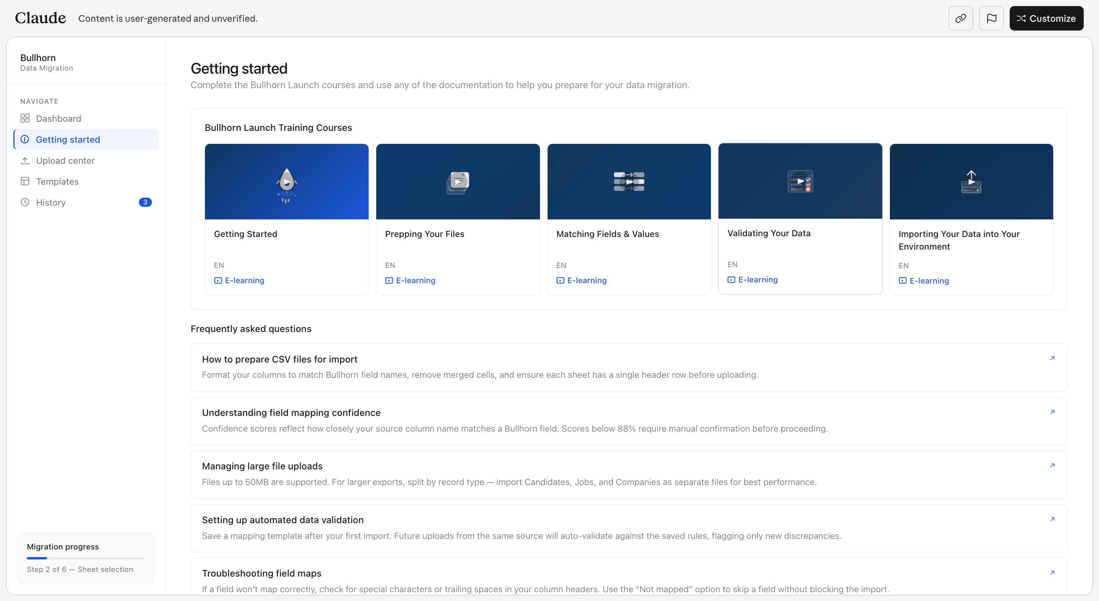Open 'Managing large file uploads' FAQ
The width and height of the screenshot is (1099, 601).
pos(629,474)
